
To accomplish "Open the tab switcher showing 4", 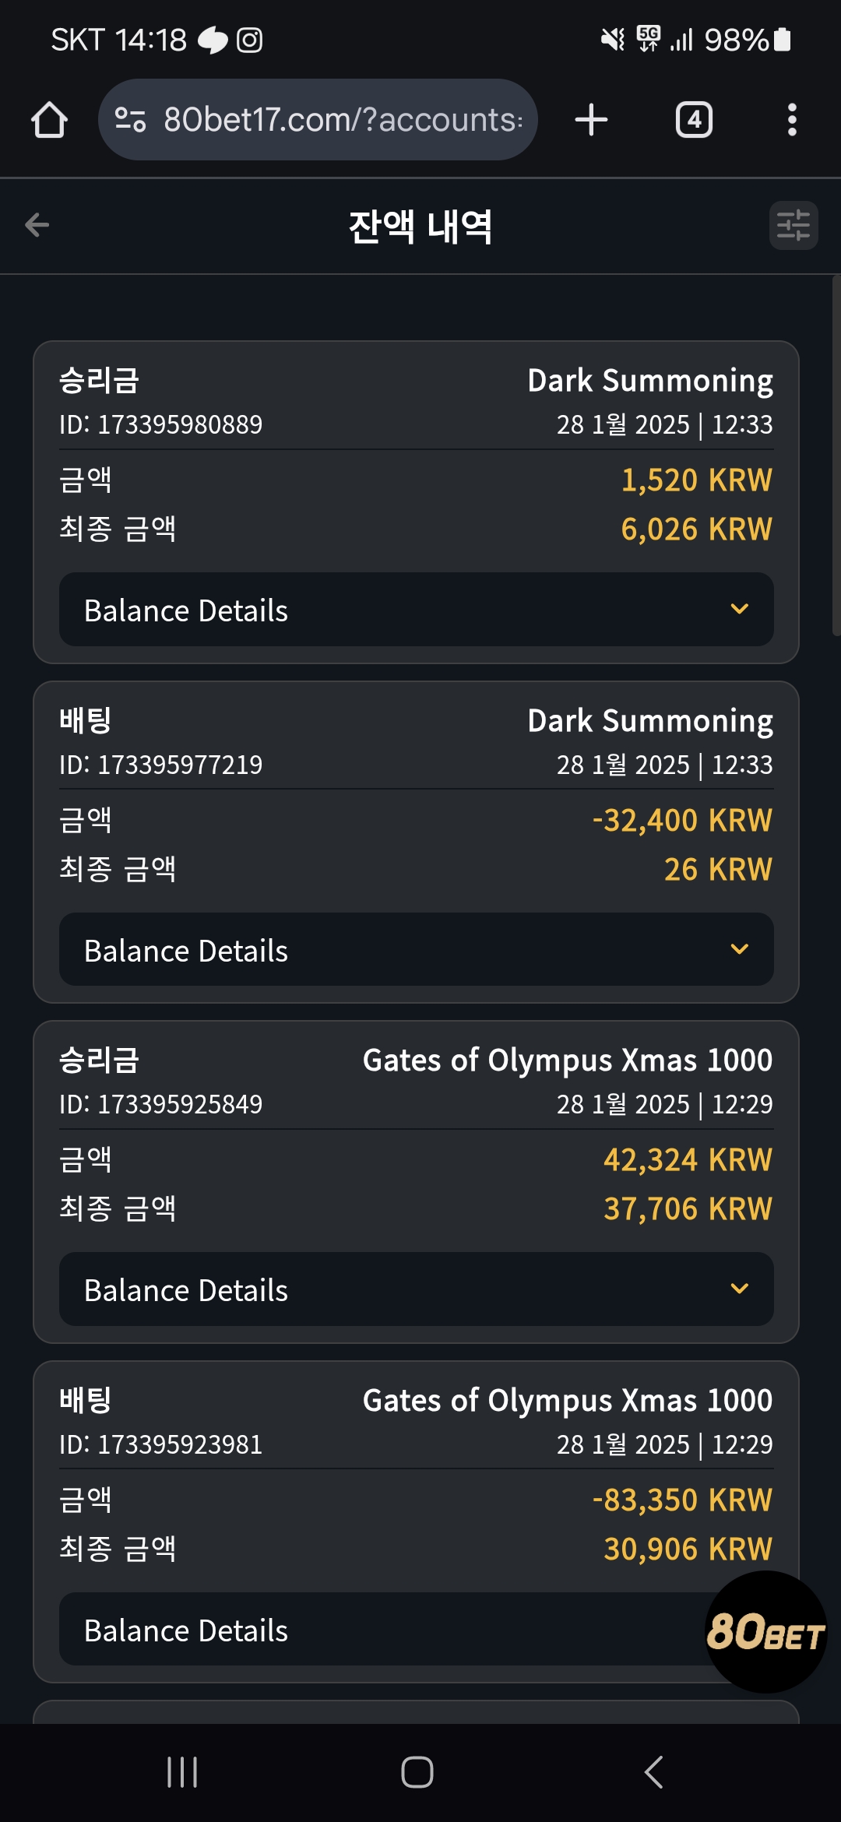I will [x=694, y=120].
